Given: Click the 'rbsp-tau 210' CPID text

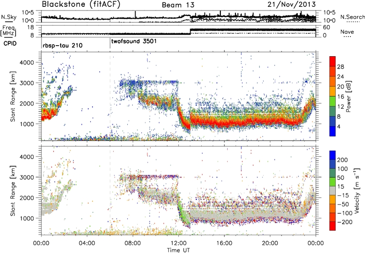Looking at the screenshot, I should click(x=63, y=45).
